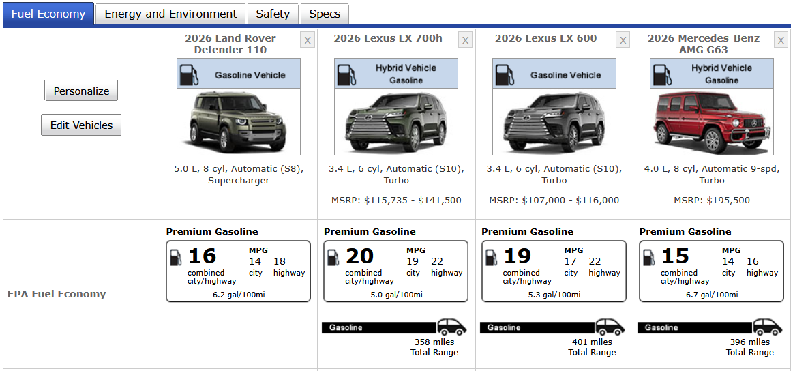Open the Safety tab
Image resolution: width=793 pixels, height=371 pixels.
[x=273, y=14]
